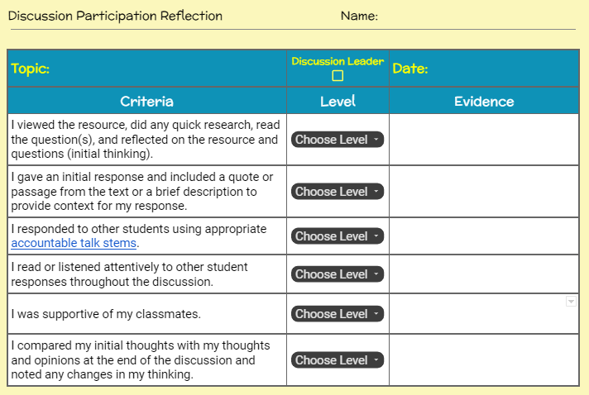589x395 pixels.
Task: Open Choose Level dropdown for compared initial thoughts row
Action: 338,360
